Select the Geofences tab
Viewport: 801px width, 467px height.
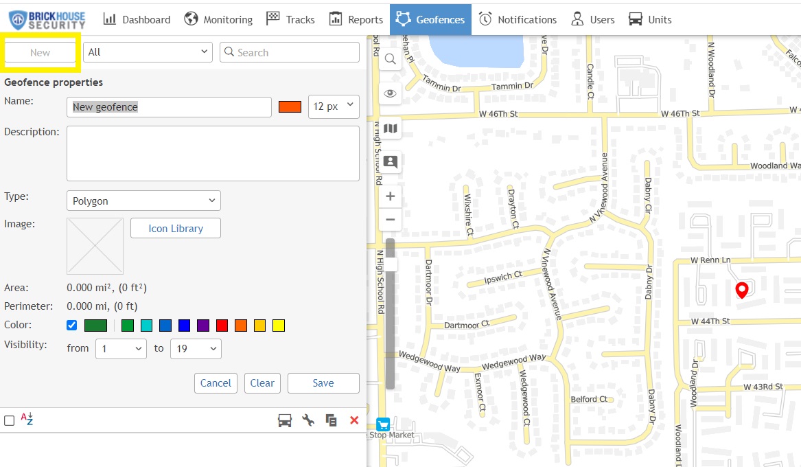click(430, 19)
